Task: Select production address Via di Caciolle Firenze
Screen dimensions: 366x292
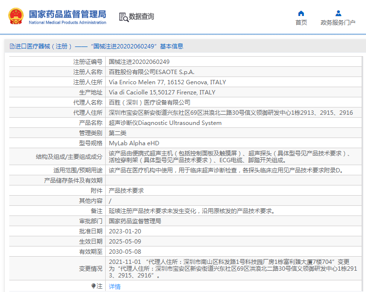Action: coord(162,92)
